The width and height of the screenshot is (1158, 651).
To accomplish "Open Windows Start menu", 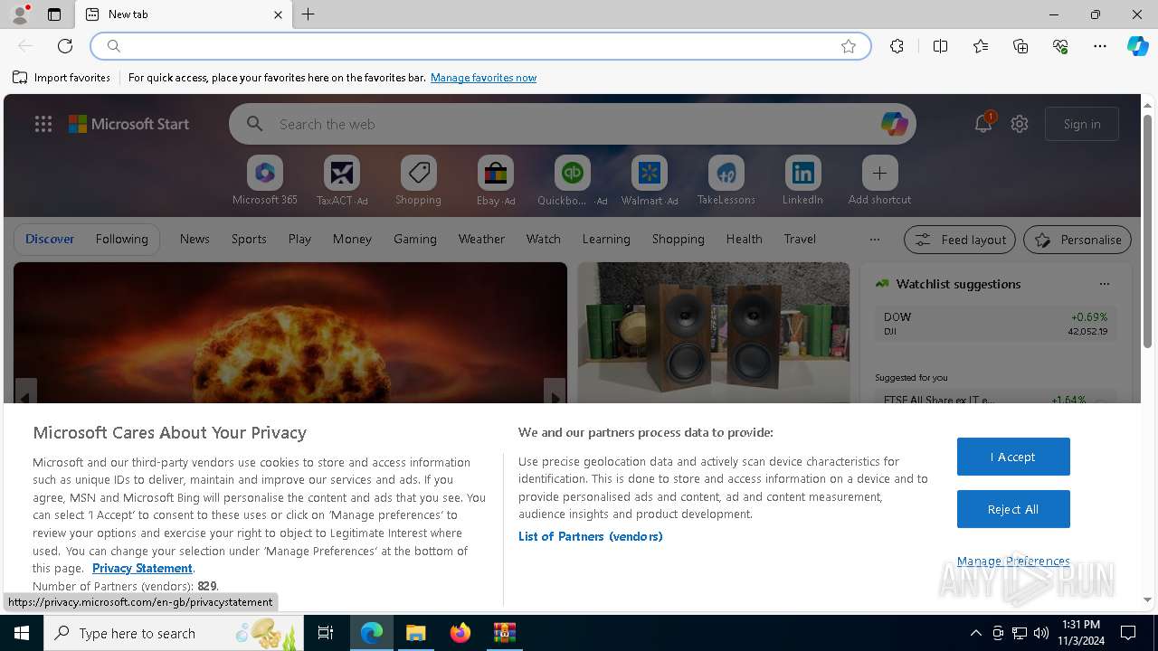I will tap(22, 633).
